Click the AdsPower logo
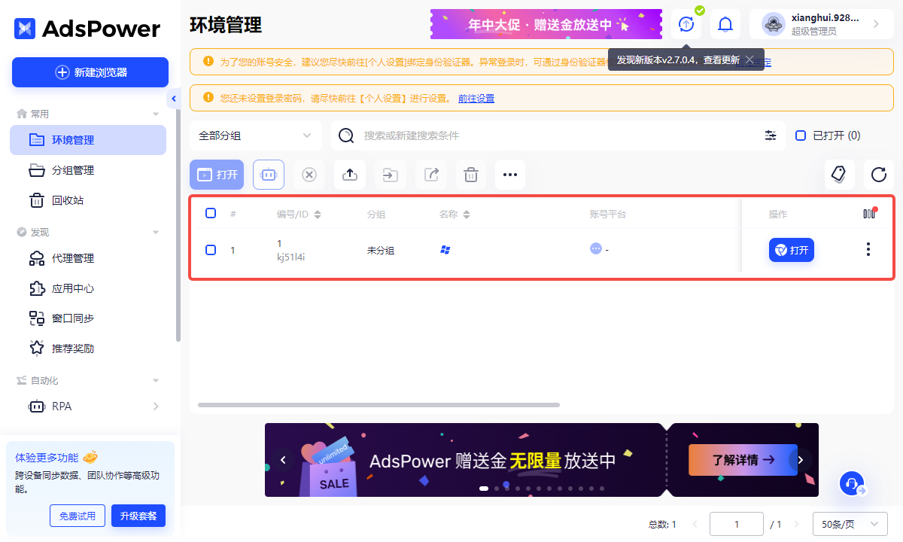 (87, 29)
